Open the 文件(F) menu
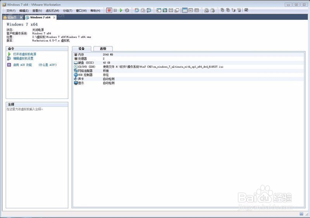 [11, 11]
